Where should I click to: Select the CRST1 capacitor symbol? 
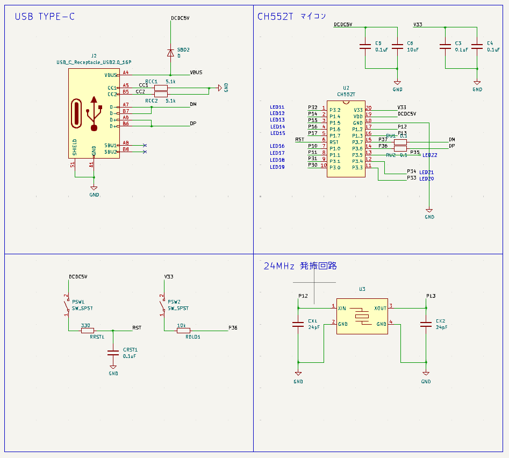click(x=113, y=353)
